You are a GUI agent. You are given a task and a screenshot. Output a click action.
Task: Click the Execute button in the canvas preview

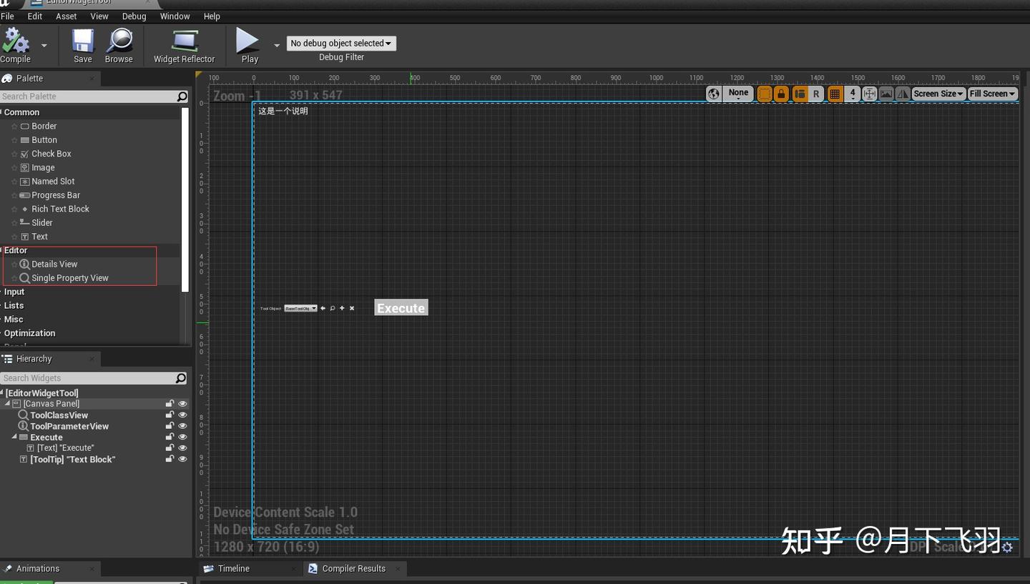pos(401,307)
